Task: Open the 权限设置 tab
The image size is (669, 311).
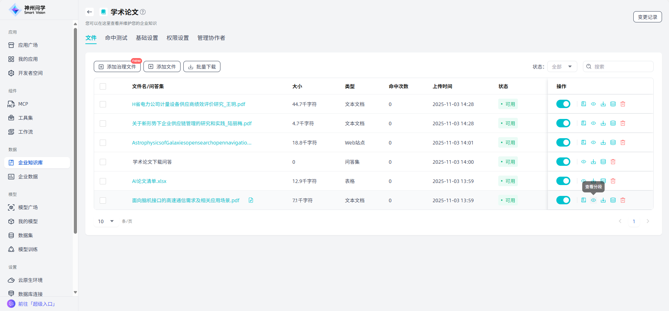Action: pos(177,38)
